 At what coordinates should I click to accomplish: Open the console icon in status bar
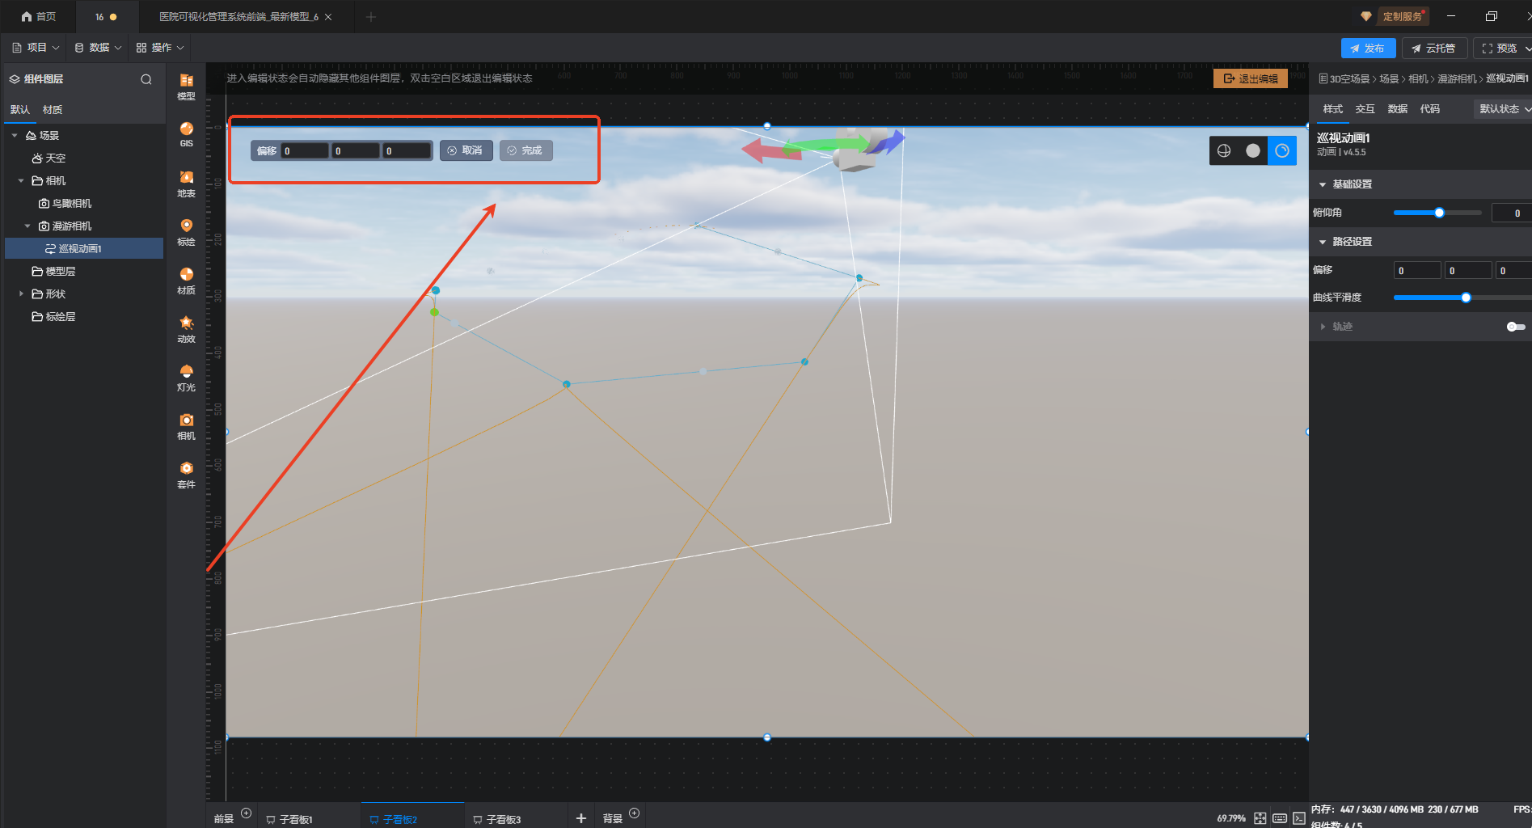click(1299, 818)
